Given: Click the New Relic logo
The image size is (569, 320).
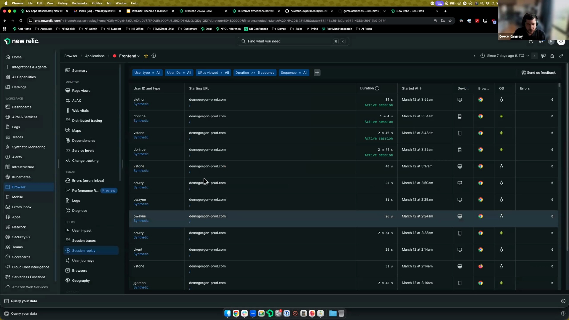Looking at the screenshot, I should pos(22,41).
